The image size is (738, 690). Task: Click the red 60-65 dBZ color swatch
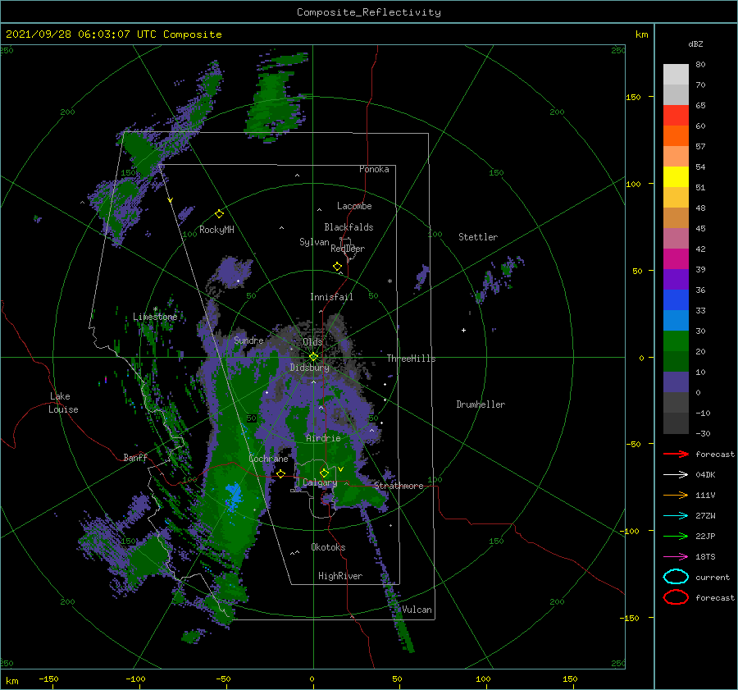click(676, 116)
